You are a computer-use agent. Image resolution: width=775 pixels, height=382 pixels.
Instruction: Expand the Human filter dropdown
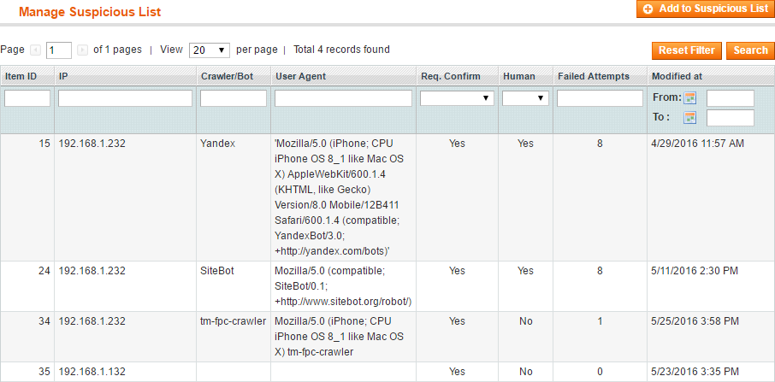(525, 98)
